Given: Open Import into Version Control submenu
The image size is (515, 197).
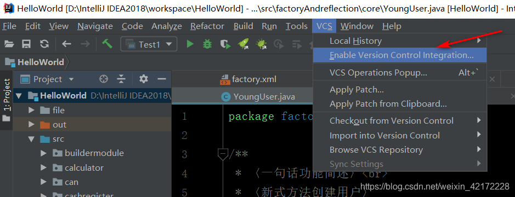Looking at the screenshot, I should coord(400,135).
